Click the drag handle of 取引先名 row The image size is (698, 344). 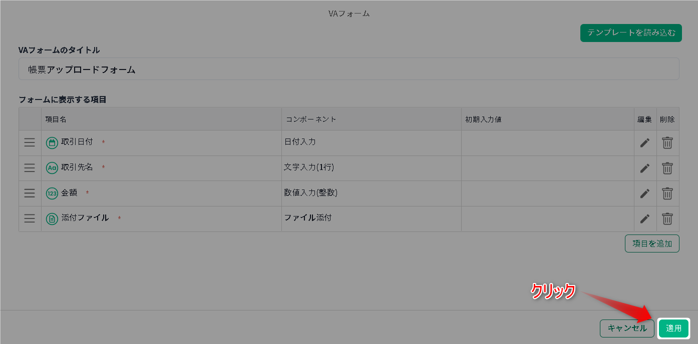click(x=30, y=168)
